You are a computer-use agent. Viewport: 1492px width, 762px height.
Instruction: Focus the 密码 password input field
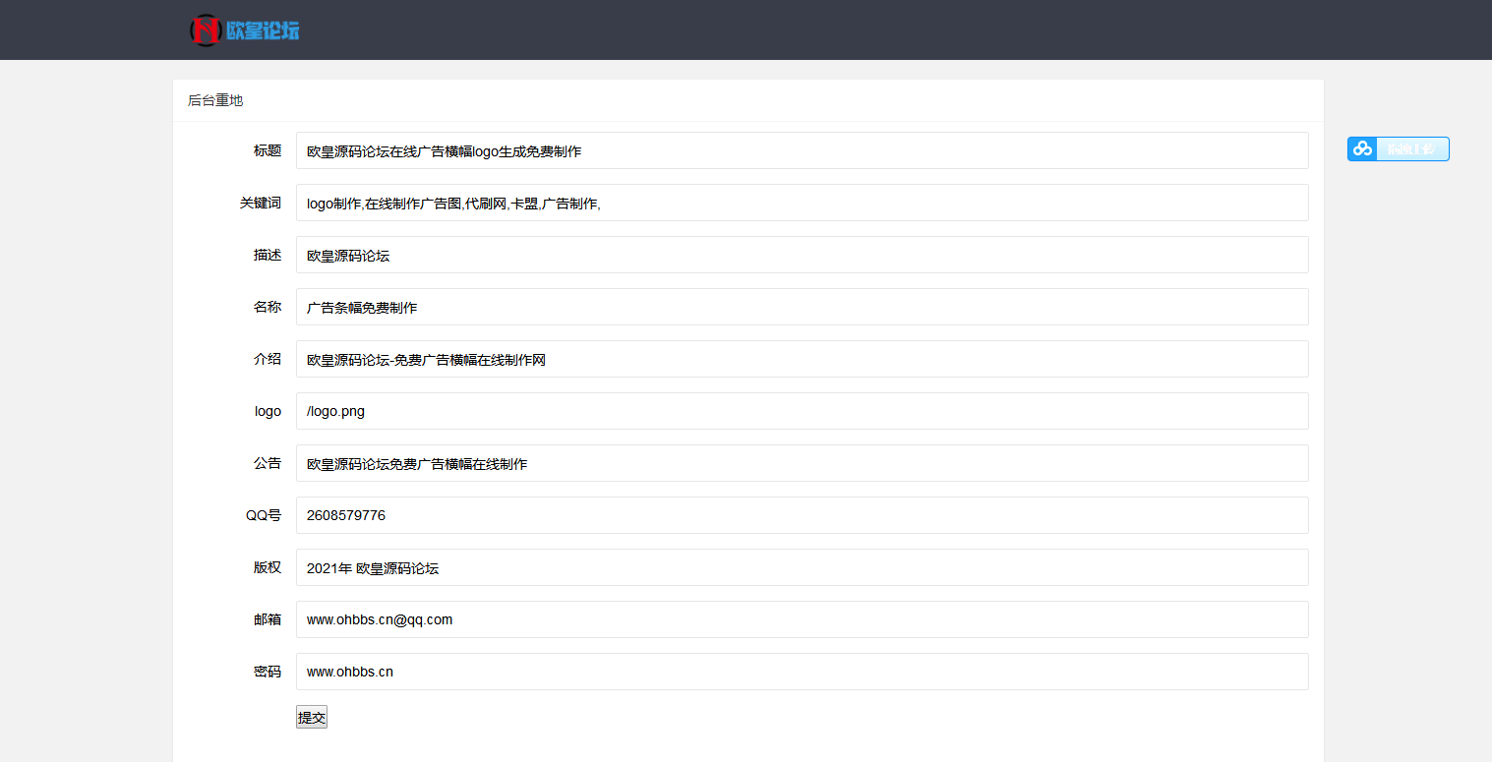(802, 673)
